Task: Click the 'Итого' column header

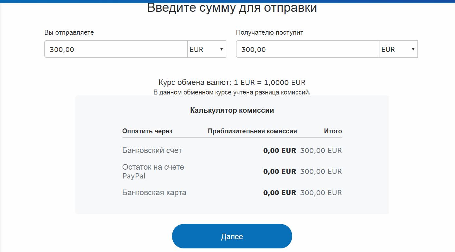Action: click(x=333, y=131)
